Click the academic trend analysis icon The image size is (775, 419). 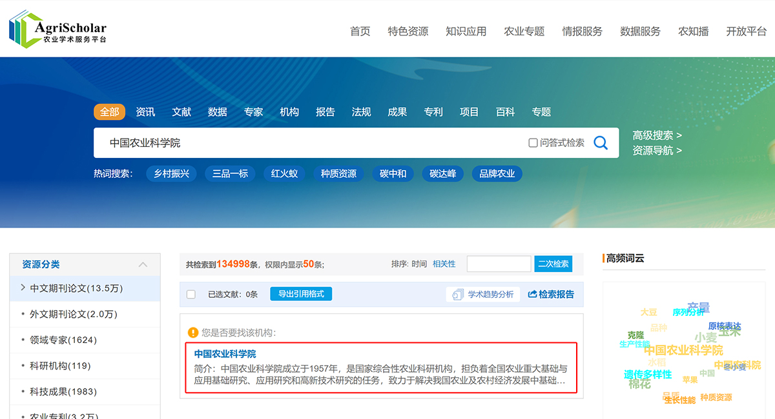coord(458,295)
